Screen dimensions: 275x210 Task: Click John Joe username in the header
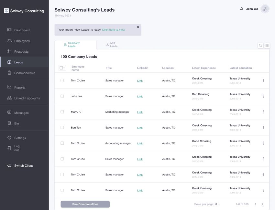tap(252, 9)
